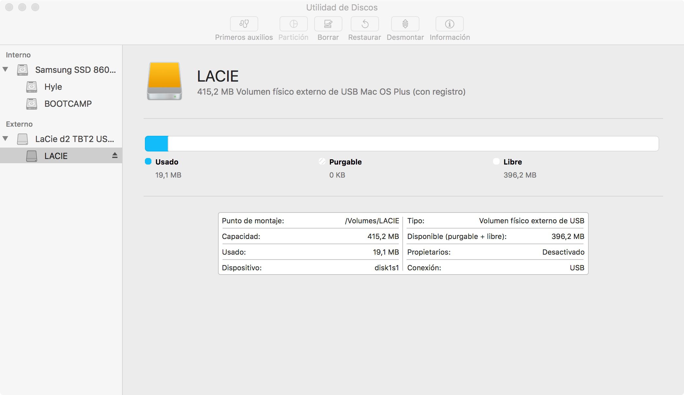Click the Conexión label

click(424, 268)
